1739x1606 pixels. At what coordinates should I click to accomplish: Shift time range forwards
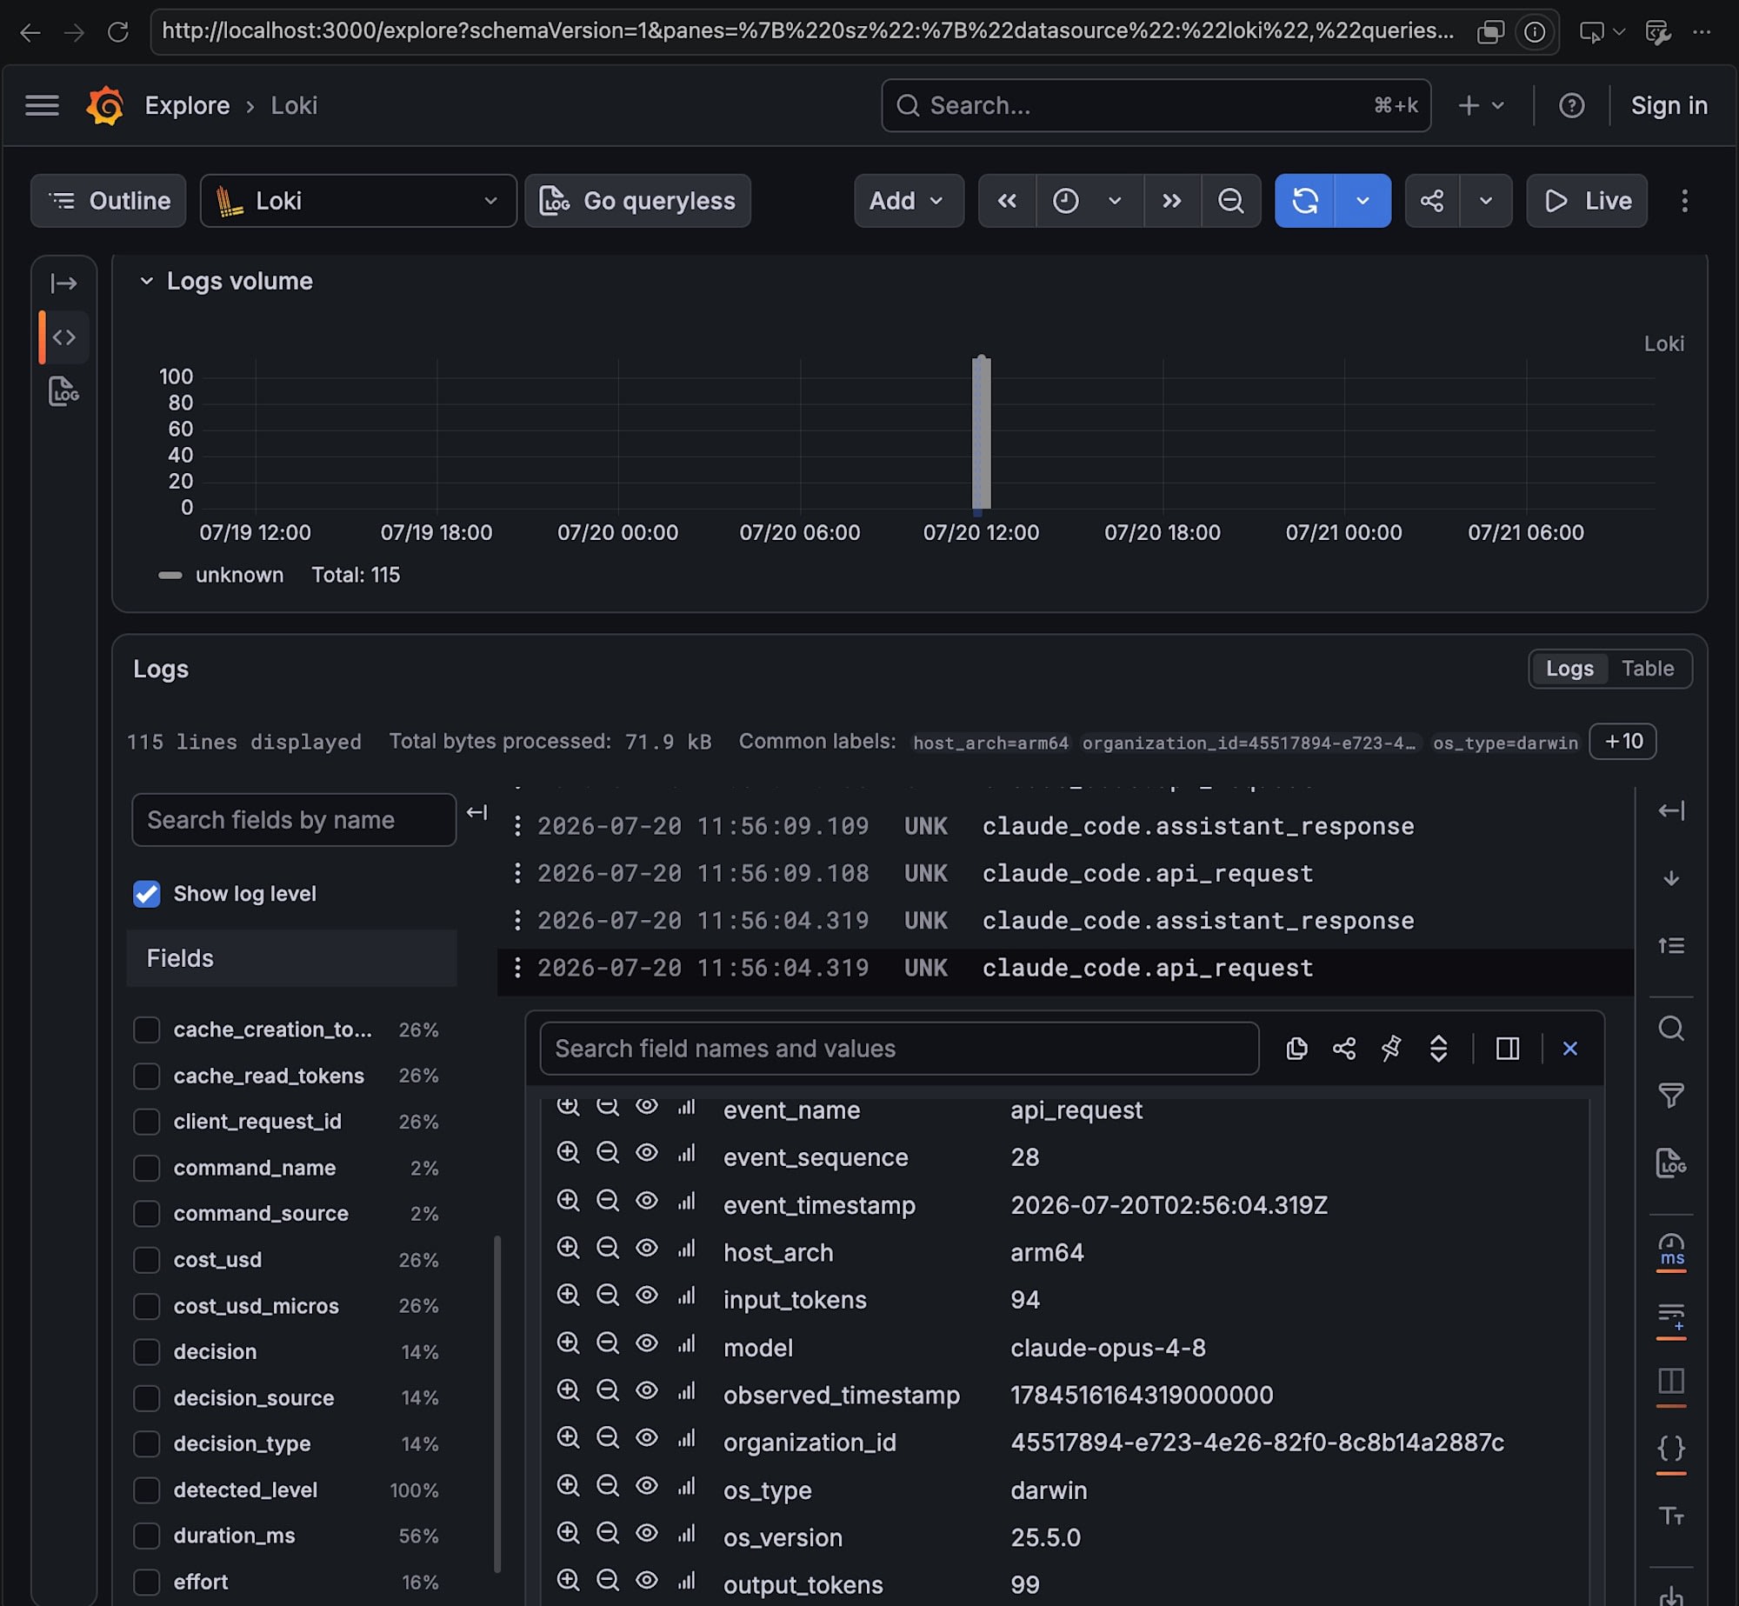[1172, 201]
